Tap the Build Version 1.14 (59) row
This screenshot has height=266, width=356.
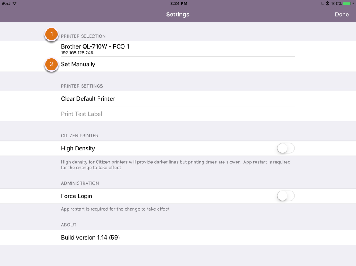click(178, 237)
